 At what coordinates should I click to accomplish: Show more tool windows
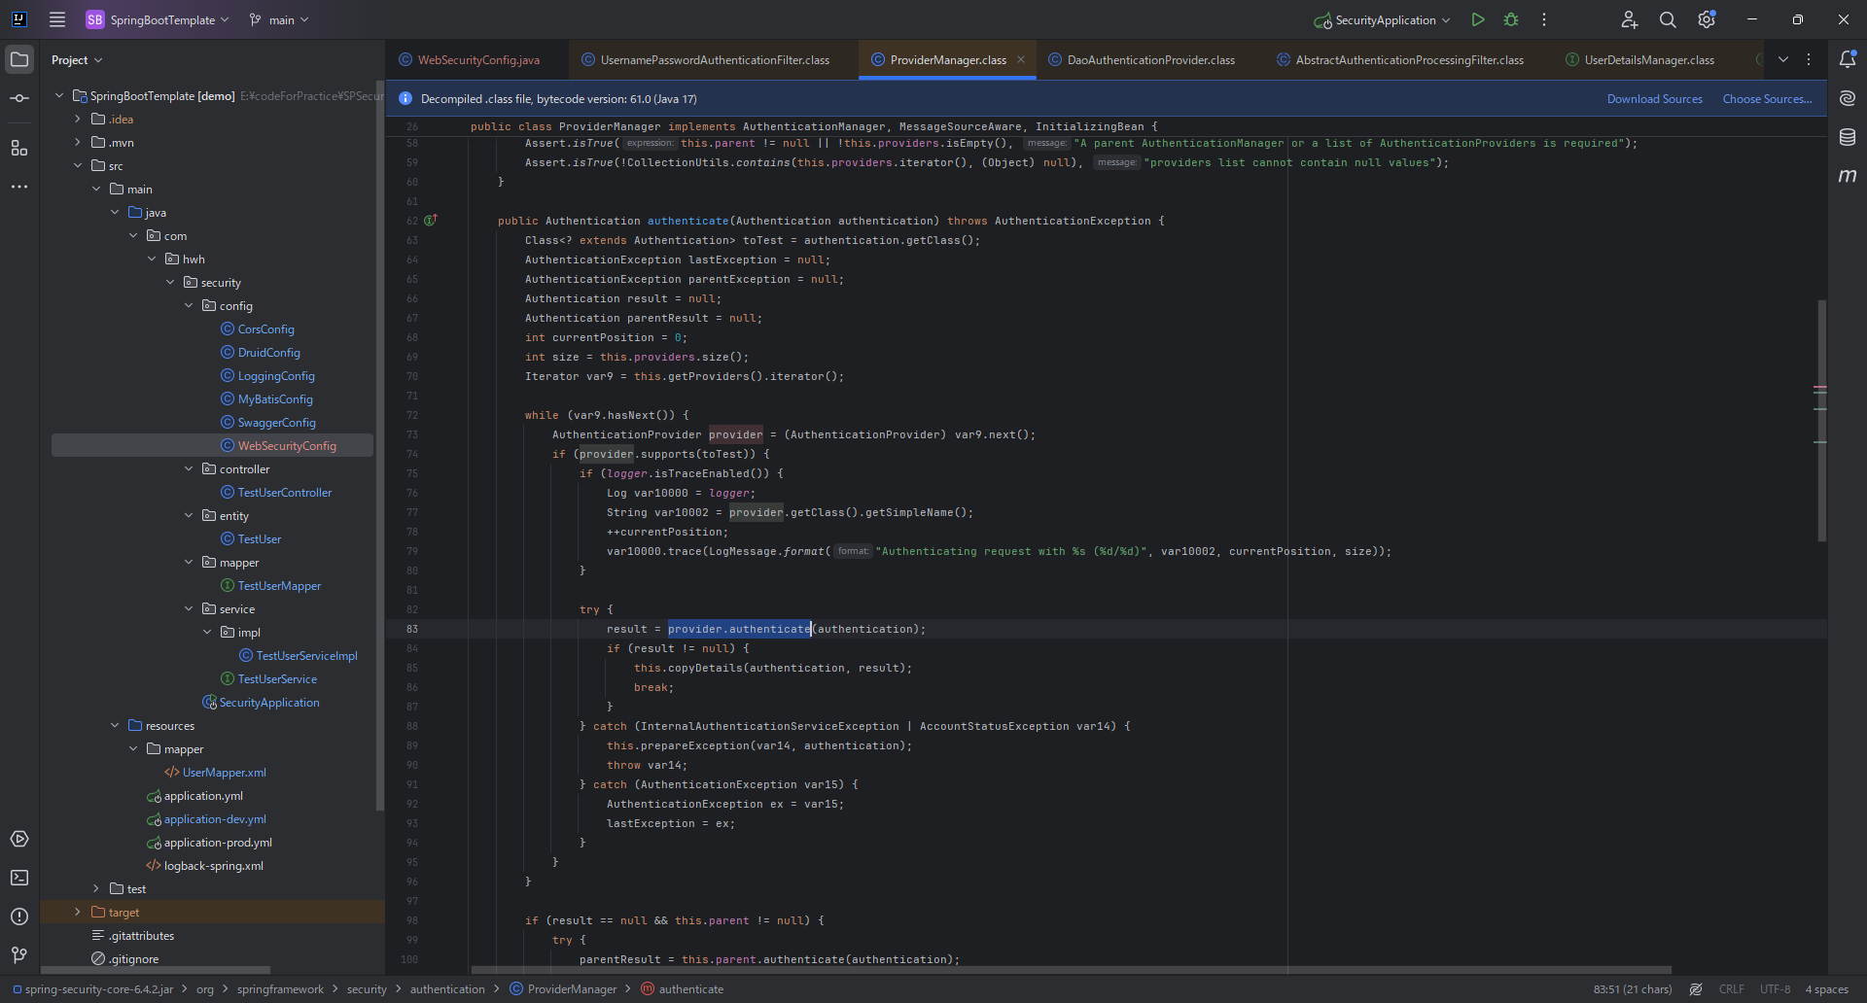(19, 187)
